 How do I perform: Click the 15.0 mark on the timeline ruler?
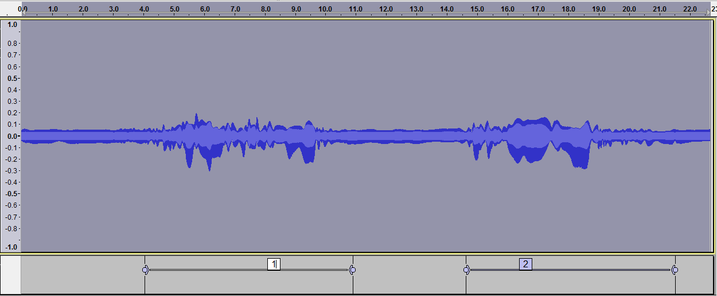pyautogui.click(x=477, y=9)
